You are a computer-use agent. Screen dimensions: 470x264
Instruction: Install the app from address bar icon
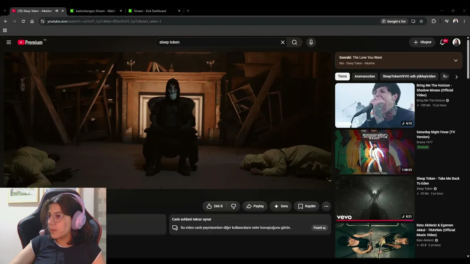(413, 21)
